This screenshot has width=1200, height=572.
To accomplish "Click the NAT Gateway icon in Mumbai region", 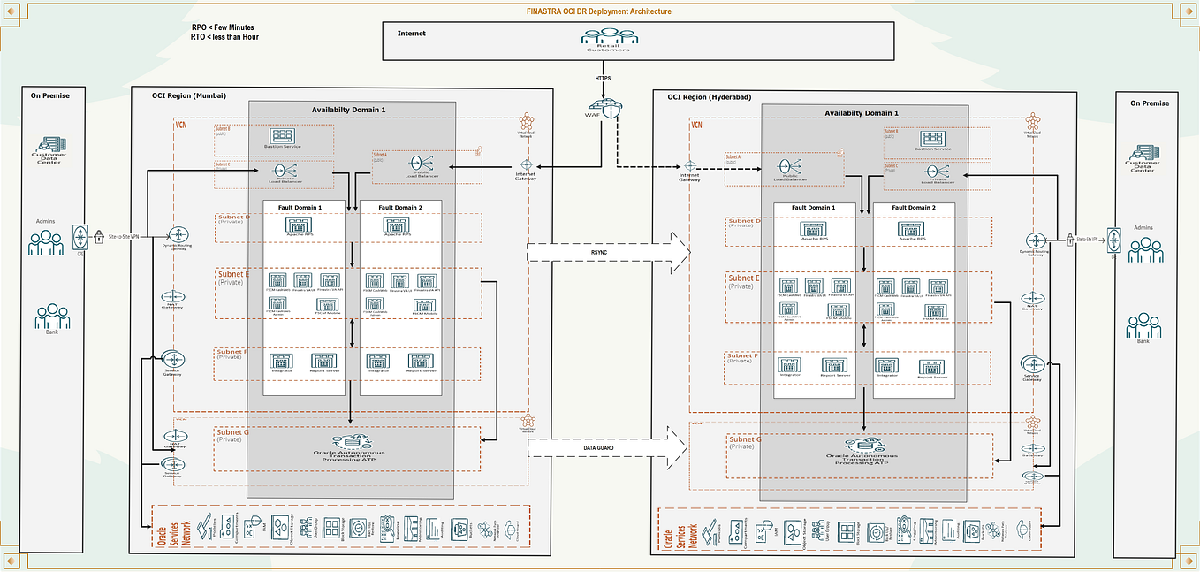I will (x=173, y=298).
